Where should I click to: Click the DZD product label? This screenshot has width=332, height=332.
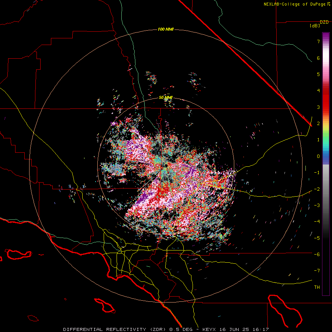(x=324, y=22)
